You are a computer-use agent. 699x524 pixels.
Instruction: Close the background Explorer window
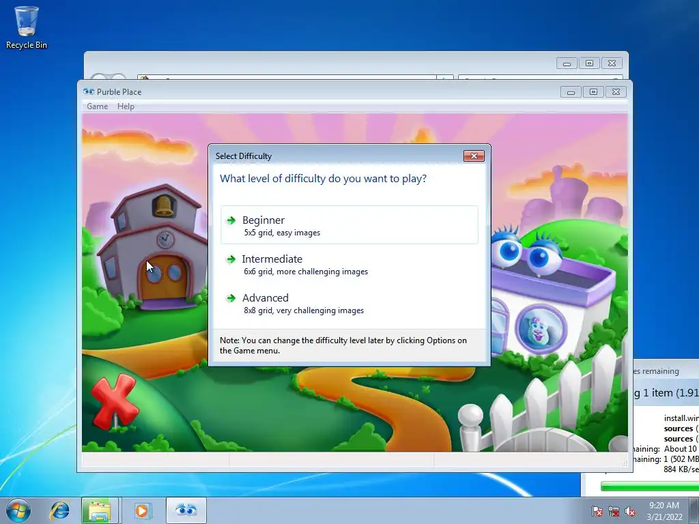coord(612,63)
